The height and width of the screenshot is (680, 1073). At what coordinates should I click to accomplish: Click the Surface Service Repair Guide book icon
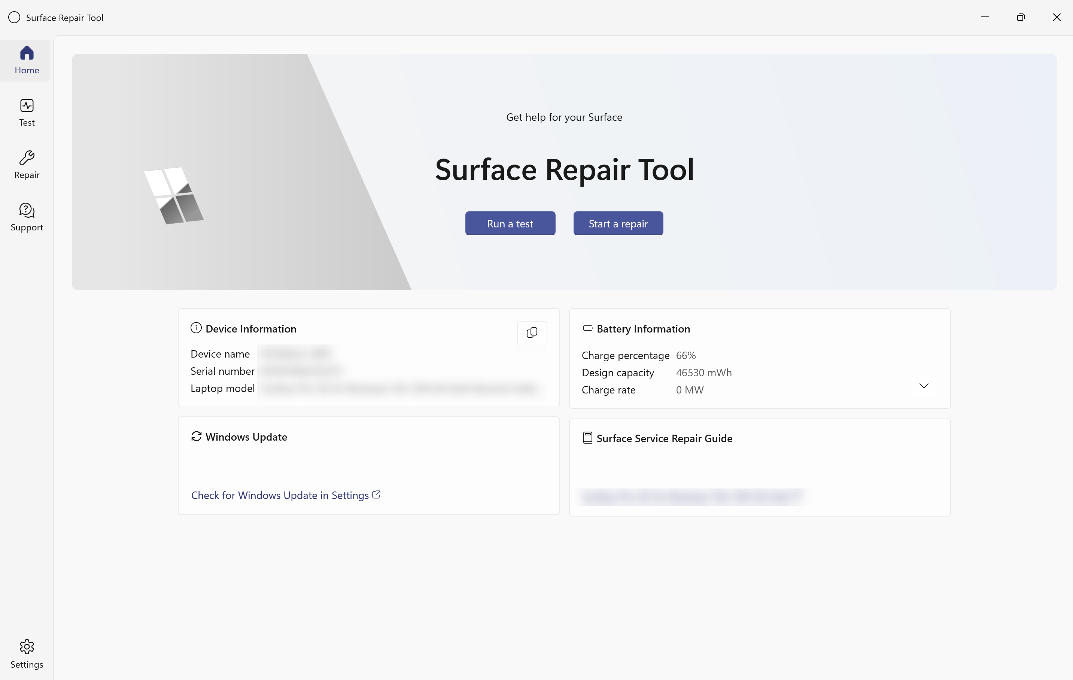588,438
